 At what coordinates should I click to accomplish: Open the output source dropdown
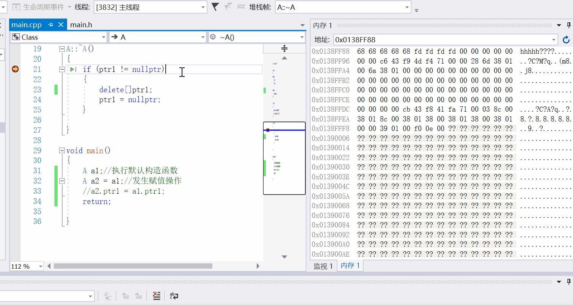(x=90, y=296)
